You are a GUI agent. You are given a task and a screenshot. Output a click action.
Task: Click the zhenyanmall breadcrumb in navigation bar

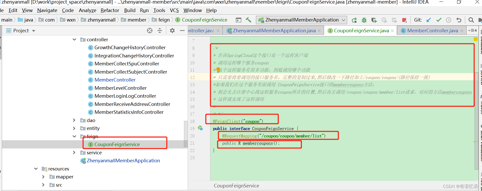pos(98,20)
